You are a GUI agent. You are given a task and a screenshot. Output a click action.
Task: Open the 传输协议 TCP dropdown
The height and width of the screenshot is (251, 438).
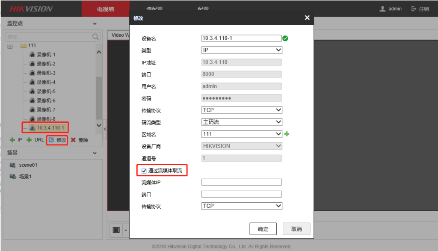coord(242,110)
